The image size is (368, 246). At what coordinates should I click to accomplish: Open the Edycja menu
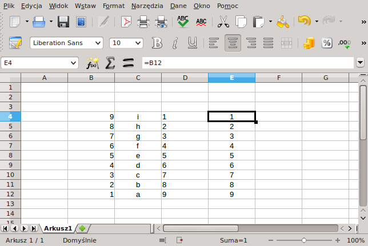click(31, 6)
